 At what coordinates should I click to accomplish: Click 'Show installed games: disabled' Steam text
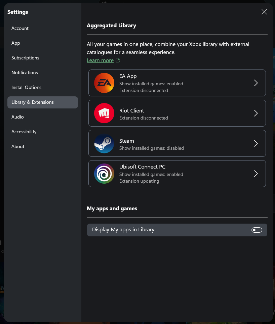pos(152,148)
